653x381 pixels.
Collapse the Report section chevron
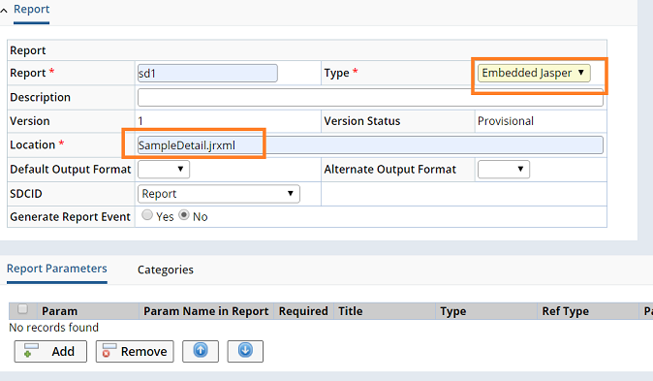click(x=4, y=11)
